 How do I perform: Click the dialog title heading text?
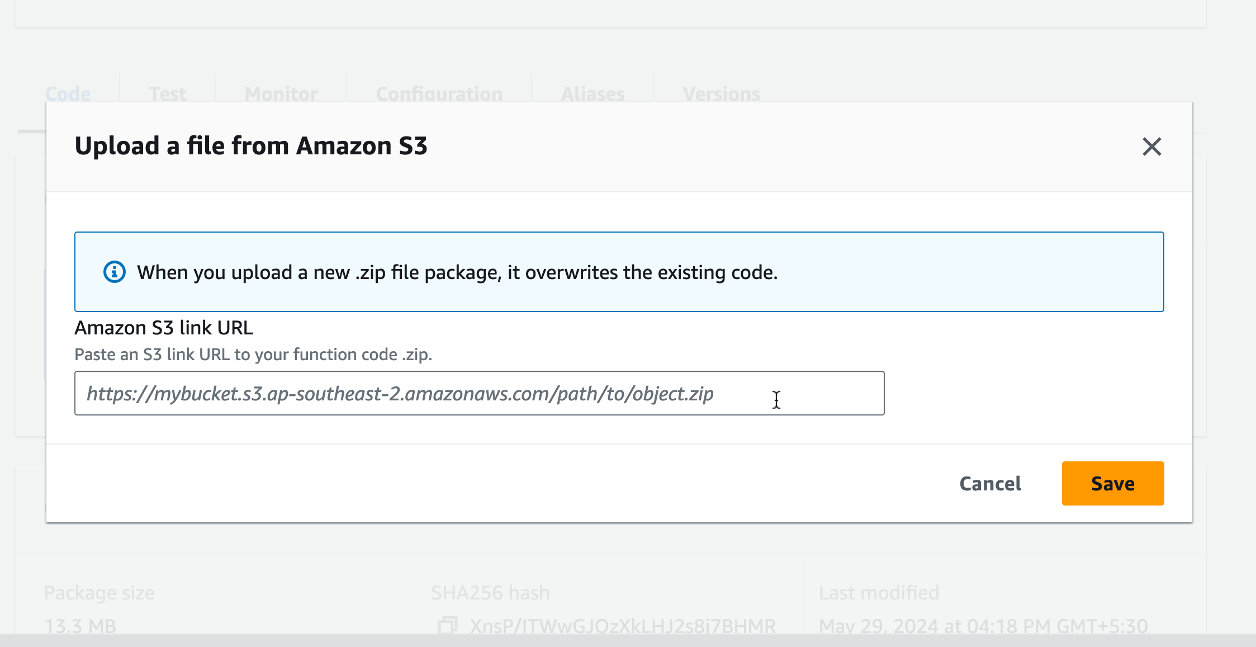coord(251,146)
